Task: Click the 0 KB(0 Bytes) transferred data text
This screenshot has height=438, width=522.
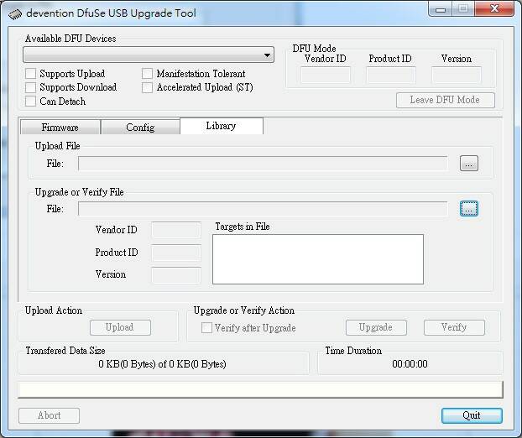Action: pos(162,364)
